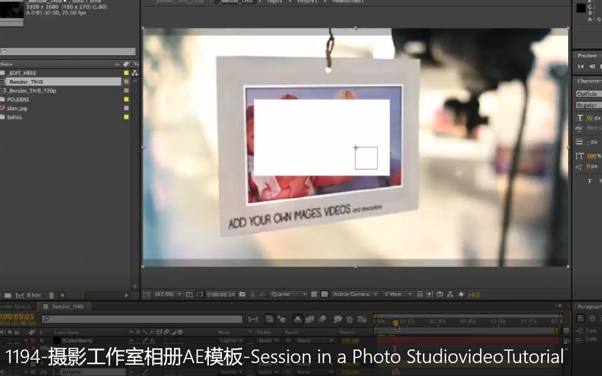Toggle mask and shape path visibility
The image size is (602, 376).
199,294
